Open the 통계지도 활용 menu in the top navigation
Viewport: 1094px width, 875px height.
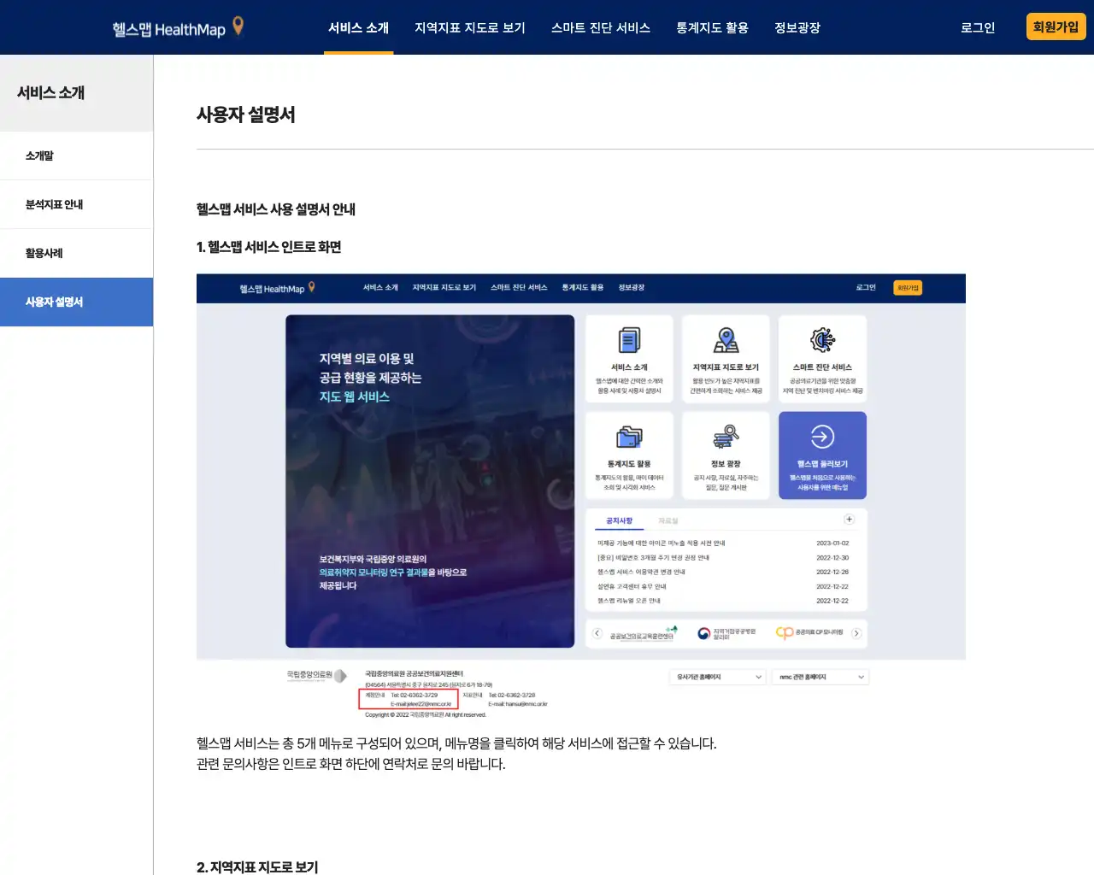click(712, 27)
